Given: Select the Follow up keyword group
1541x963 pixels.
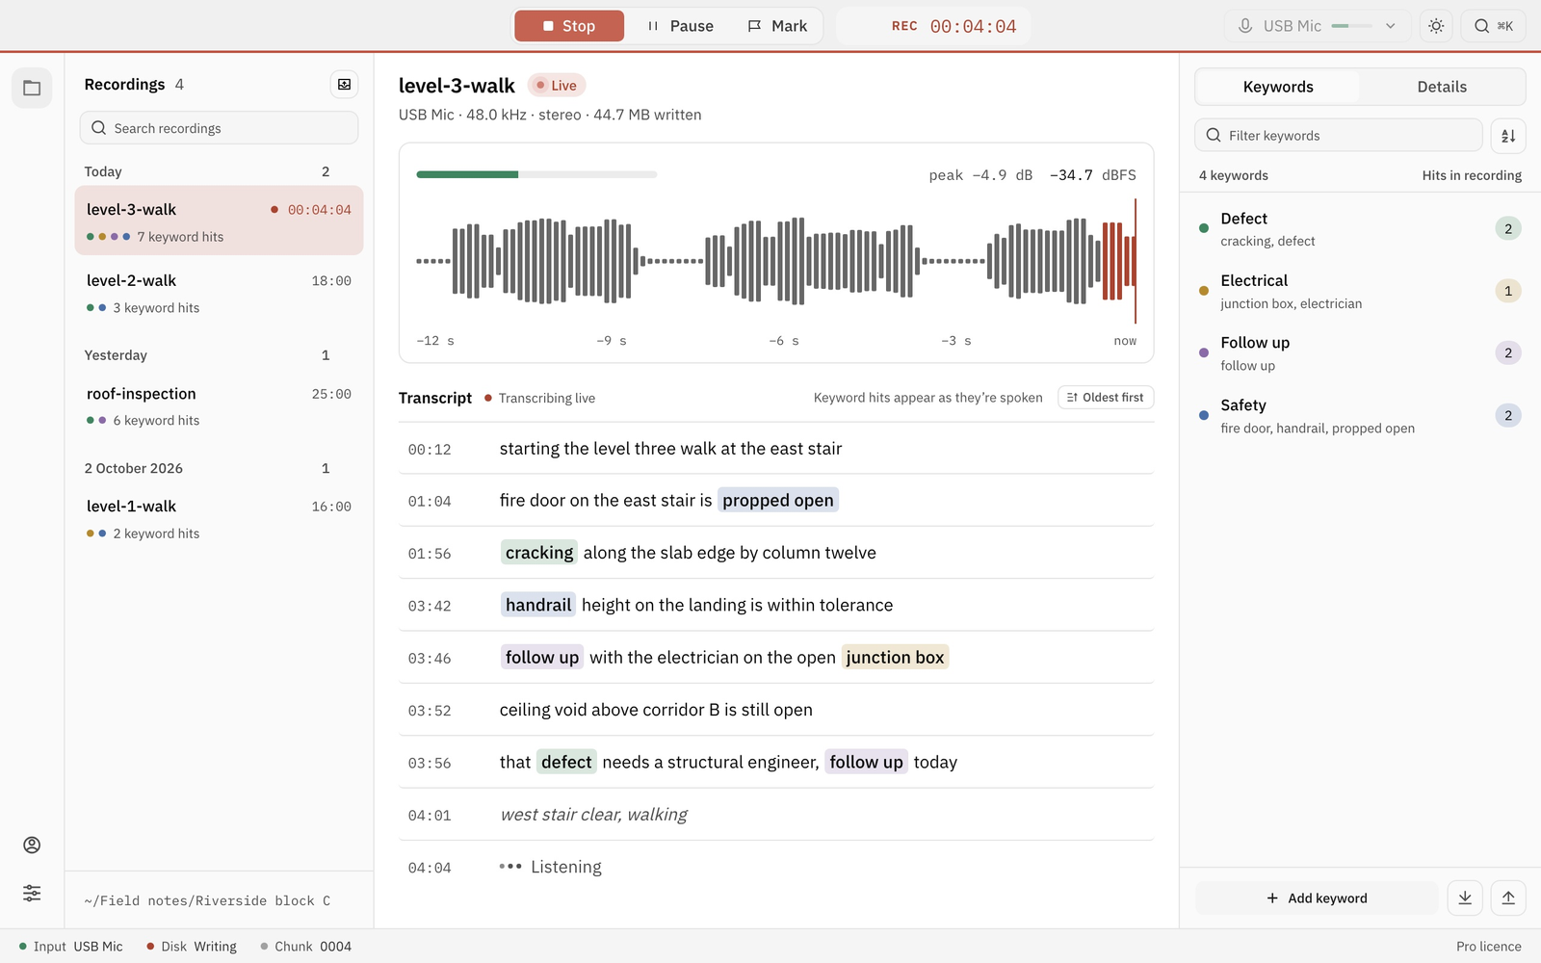Looking at the screenshot, I should [1360, 353].
